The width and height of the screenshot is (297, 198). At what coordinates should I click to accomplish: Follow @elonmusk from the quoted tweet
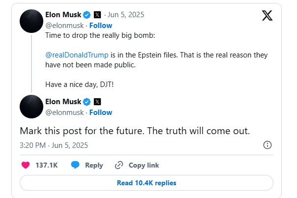[100, 26]
